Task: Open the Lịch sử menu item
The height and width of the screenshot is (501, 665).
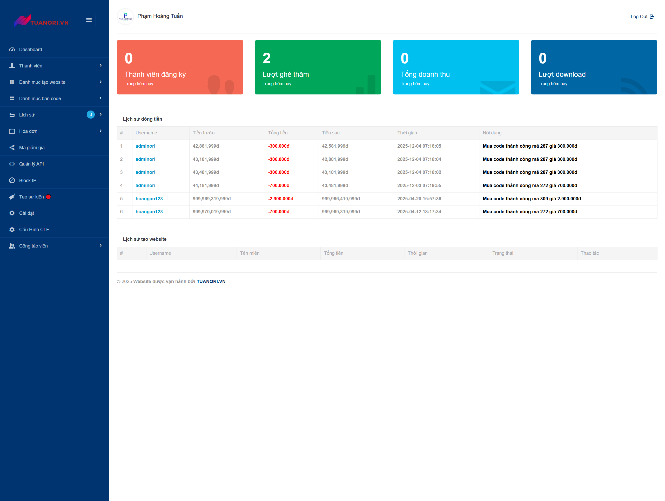Action: (27, 115)
